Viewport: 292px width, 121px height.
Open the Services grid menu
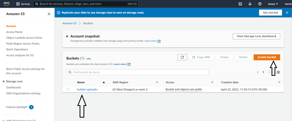tap(23, 4)
